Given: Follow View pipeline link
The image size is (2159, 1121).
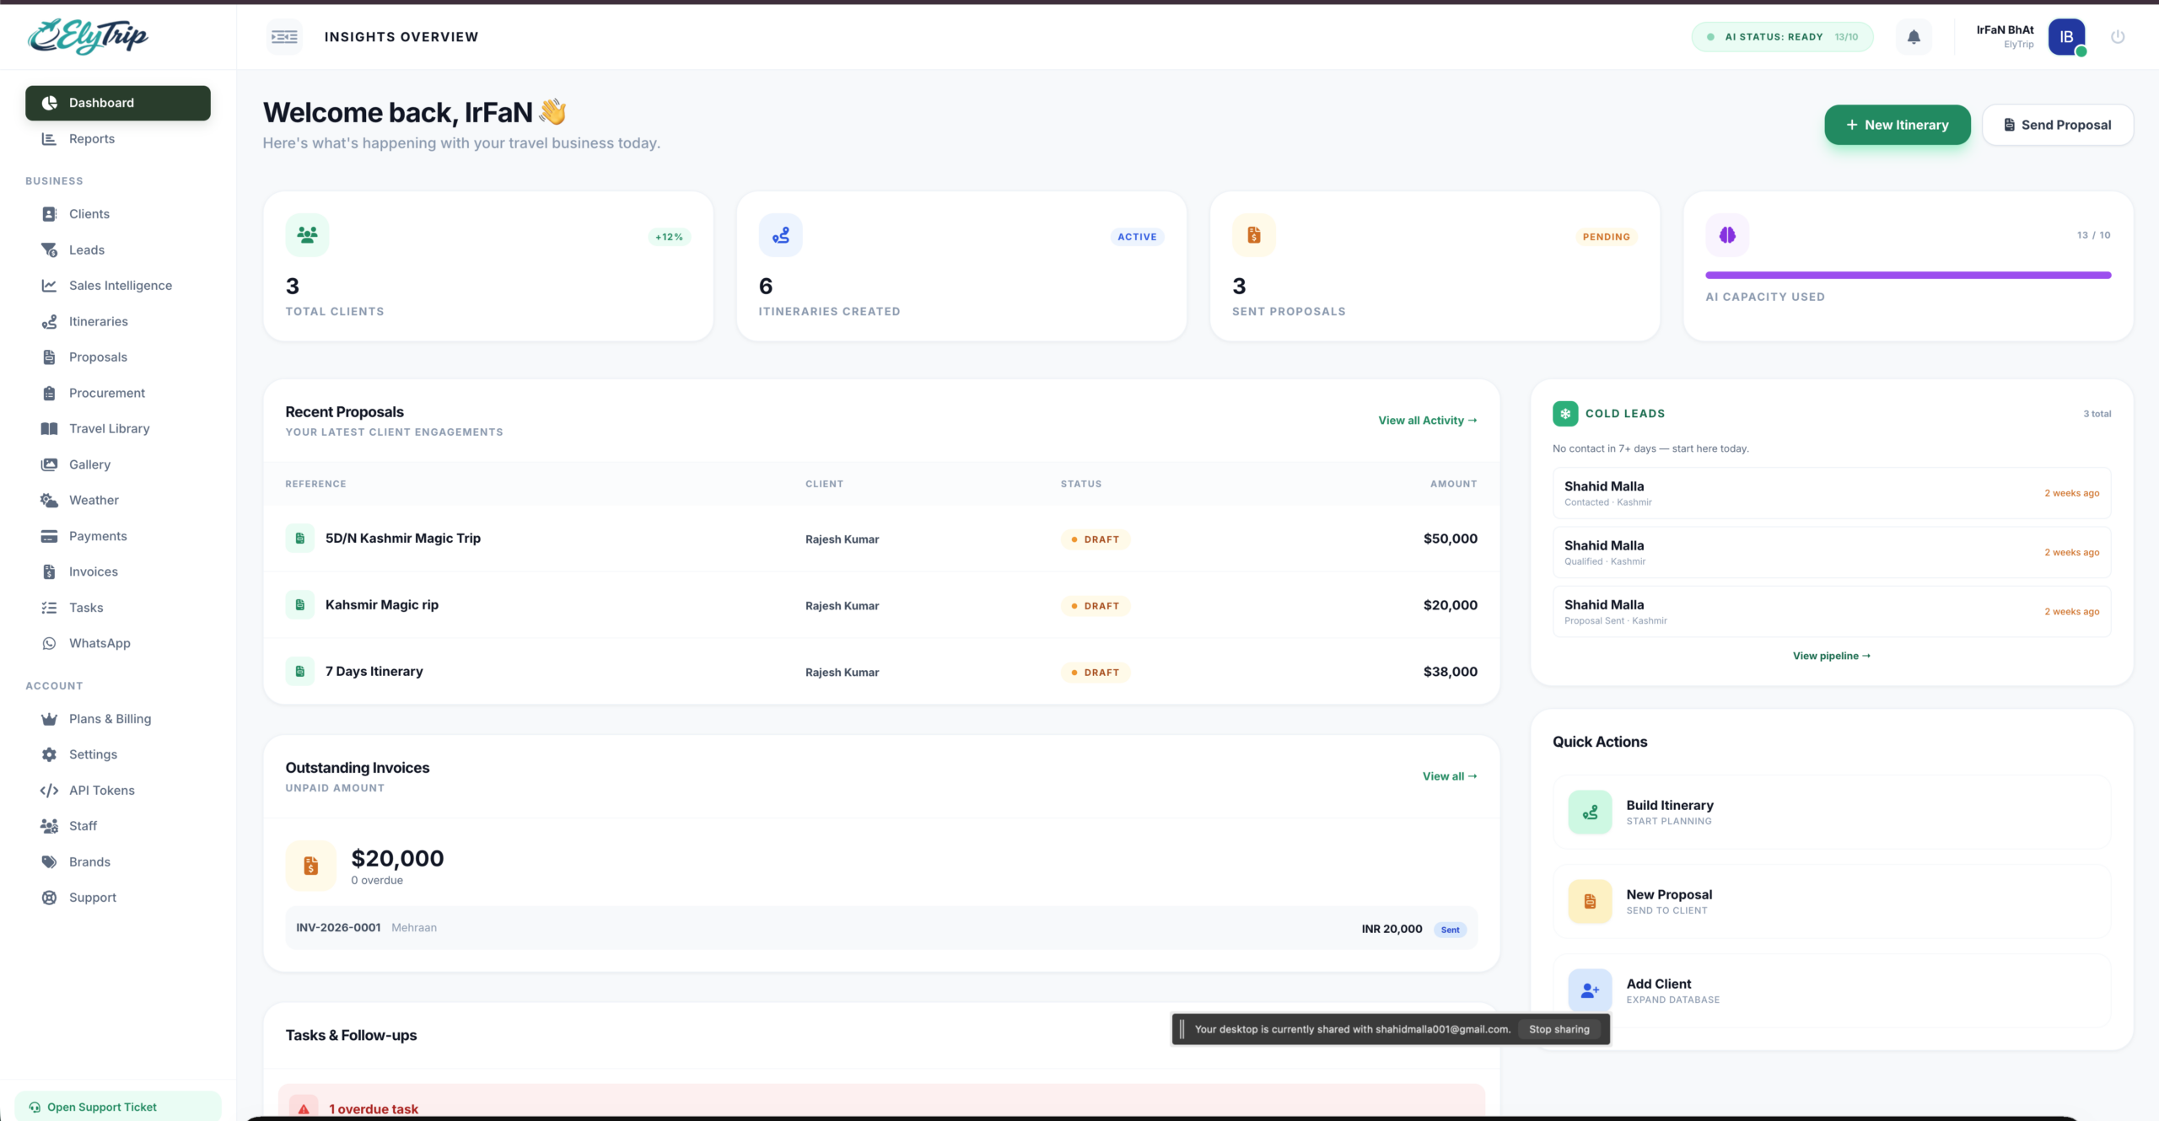Looking at the screenshot, I should [x=1832, y=656].
